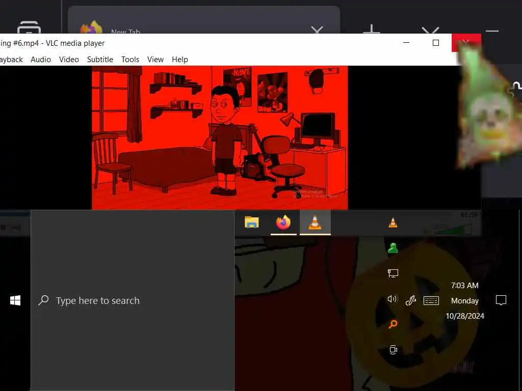The image size is (522, 391).
Task: Click the VLC time display 01:59
Action: coord(469,215)
